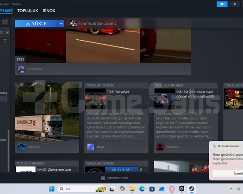The width and height of the screenshot is (243, 194).
Task: Click the YÜKLE install button
Action: pyautogui.click(x=36, y=24)
